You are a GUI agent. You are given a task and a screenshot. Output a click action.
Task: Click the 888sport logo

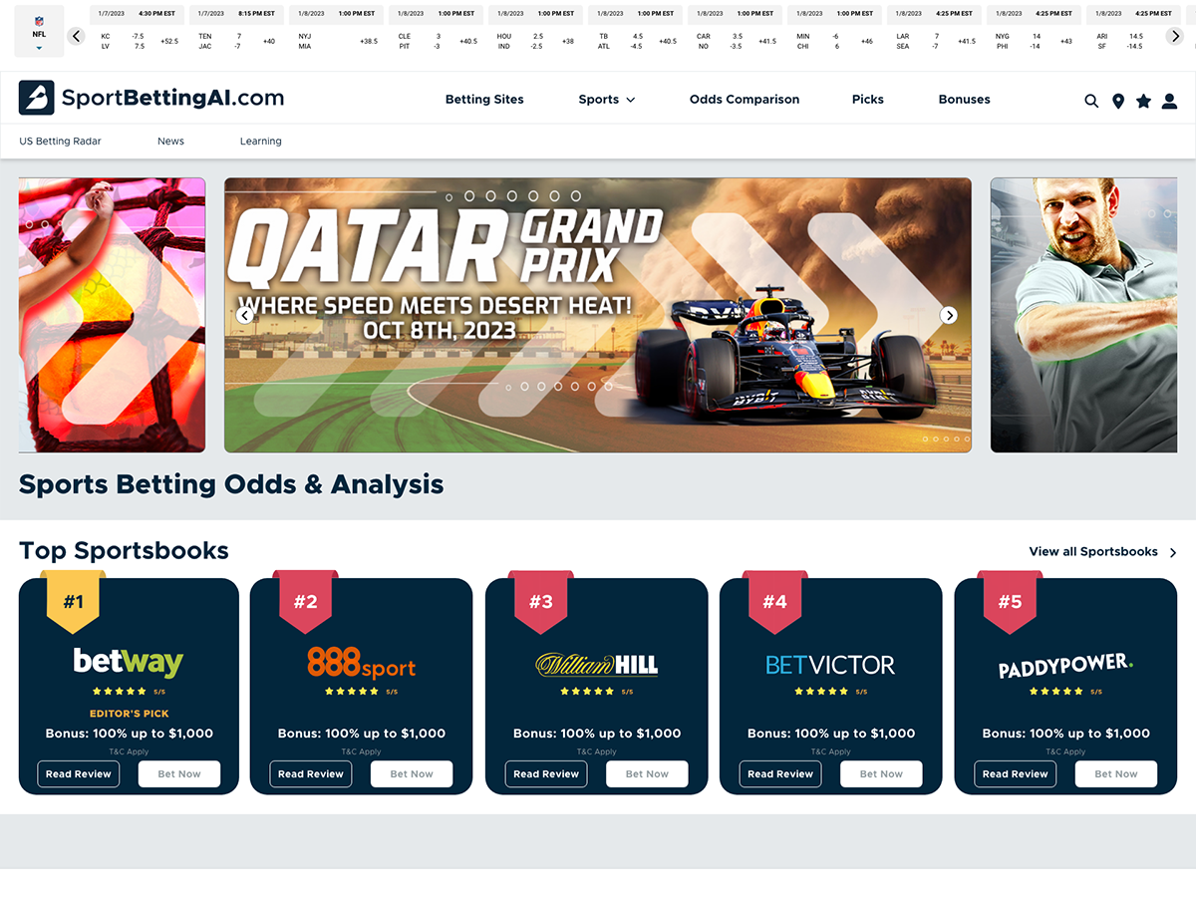coord(361,663)
